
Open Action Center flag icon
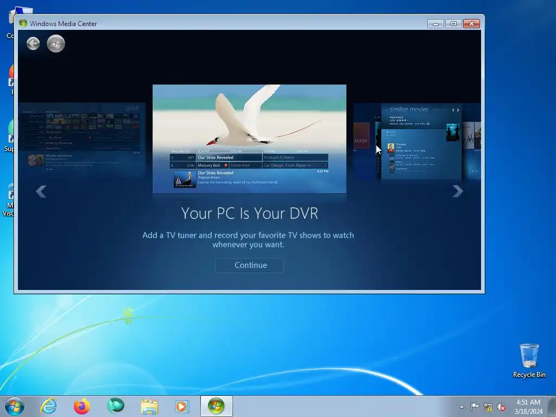point(475,407)
